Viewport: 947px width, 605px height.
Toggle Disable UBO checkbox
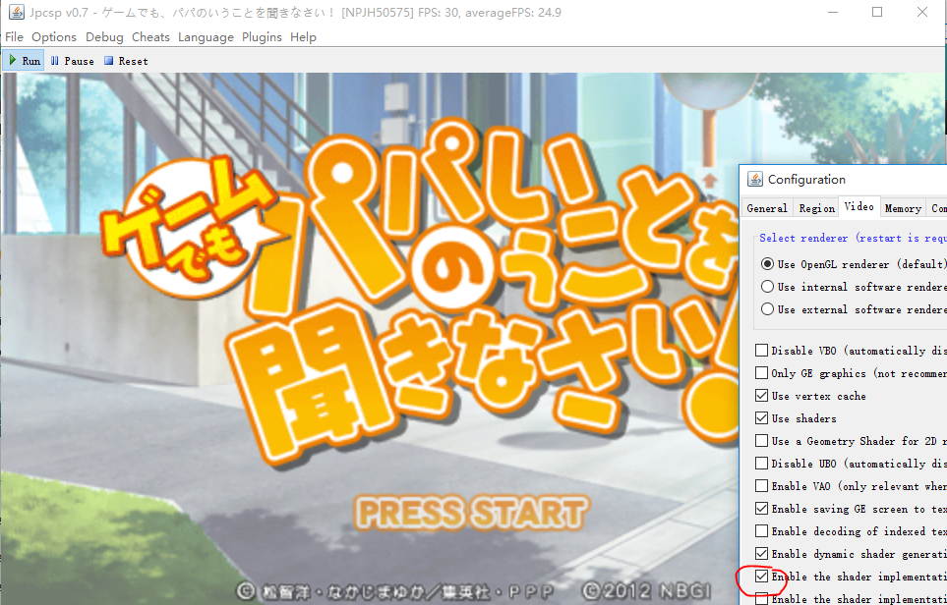coord(761,464)
